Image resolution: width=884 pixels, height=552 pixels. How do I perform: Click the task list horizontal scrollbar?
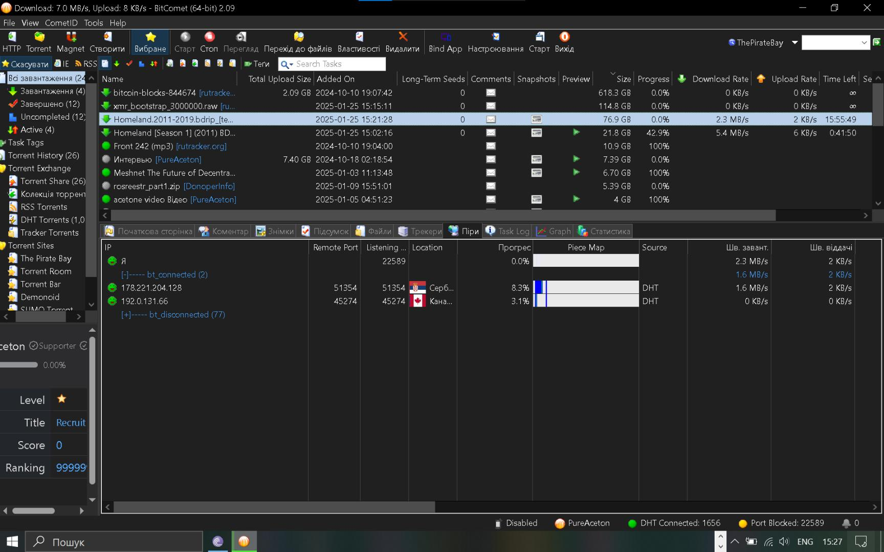pos(443,216)
